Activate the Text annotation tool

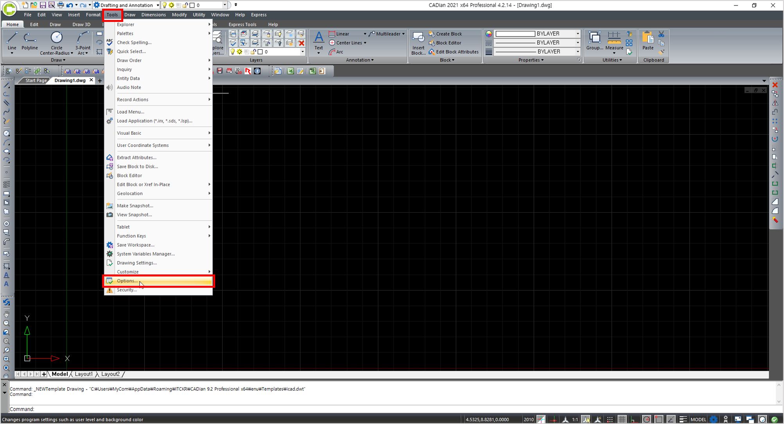point(319,42)
